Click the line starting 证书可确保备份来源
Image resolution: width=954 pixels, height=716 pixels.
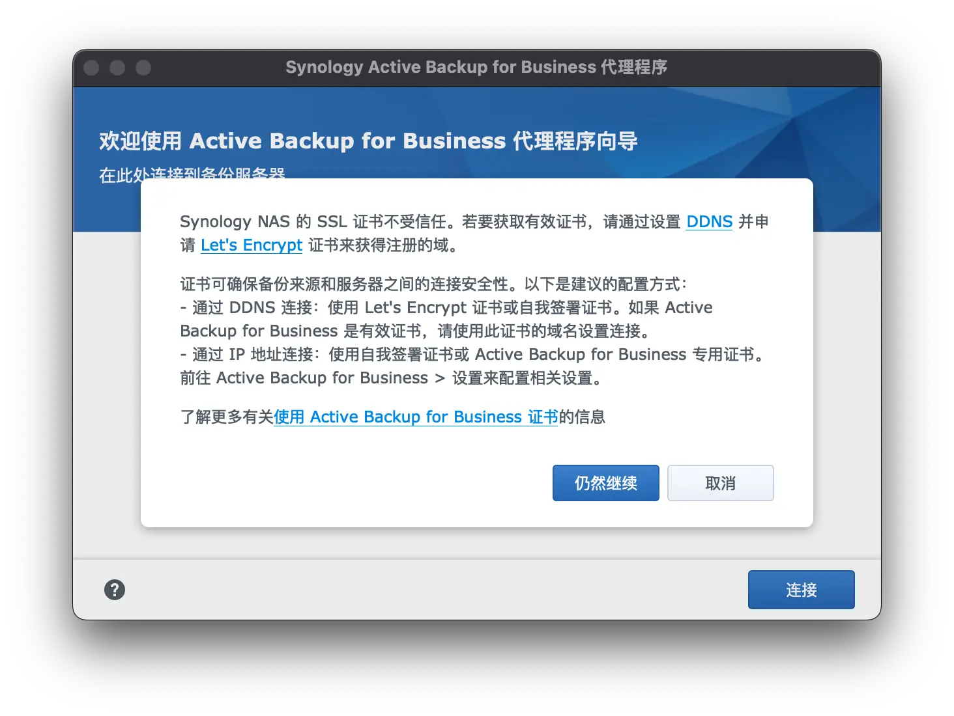(433, 284)
